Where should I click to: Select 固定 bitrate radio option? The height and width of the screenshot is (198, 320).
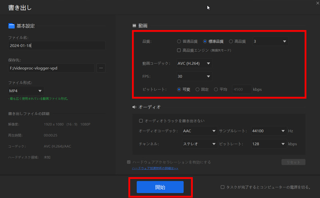tap(198, 89)
